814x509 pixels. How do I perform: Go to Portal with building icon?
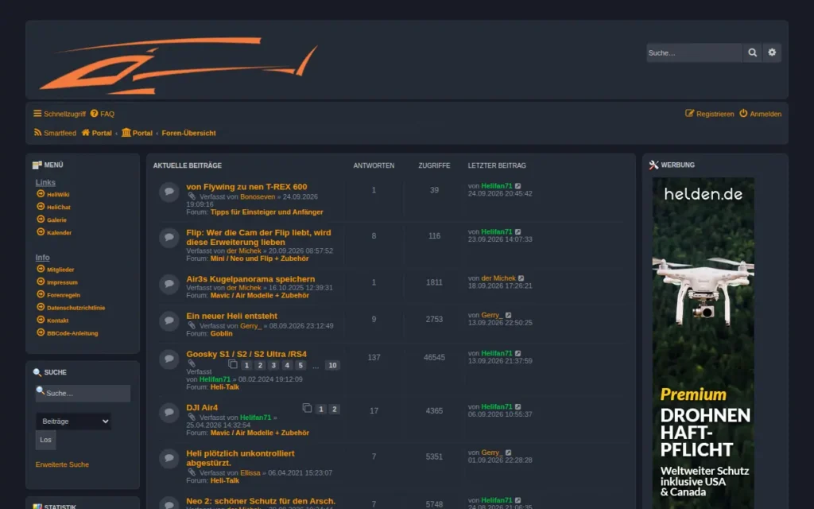(x=137, y=133)
